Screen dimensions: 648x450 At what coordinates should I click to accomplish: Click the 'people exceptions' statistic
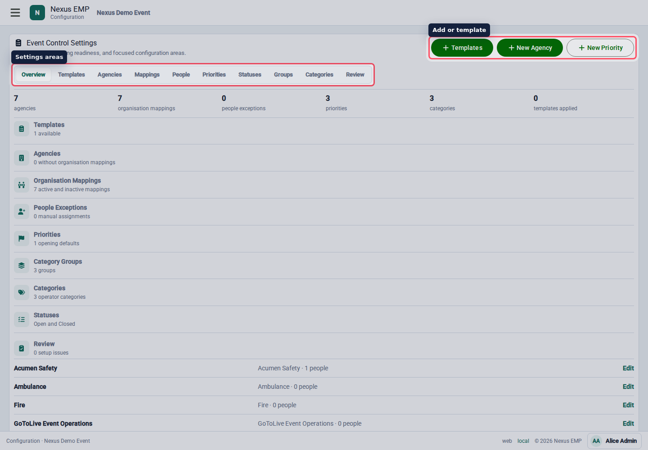pos(243,103)
